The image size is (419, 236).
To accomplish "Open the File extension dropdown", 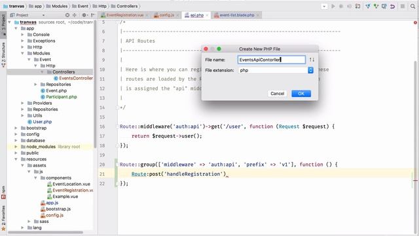I will (x=310, y=70).
